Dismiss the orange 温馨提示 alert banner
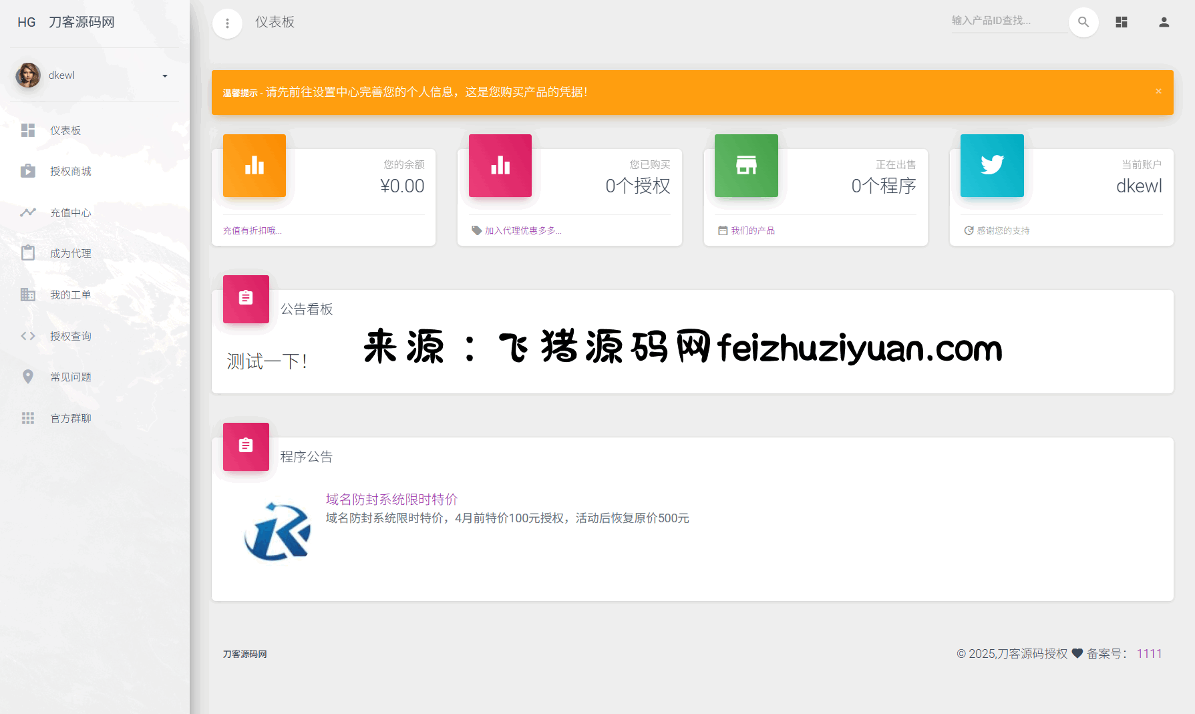1195x714 pixels. [1158, 92]
